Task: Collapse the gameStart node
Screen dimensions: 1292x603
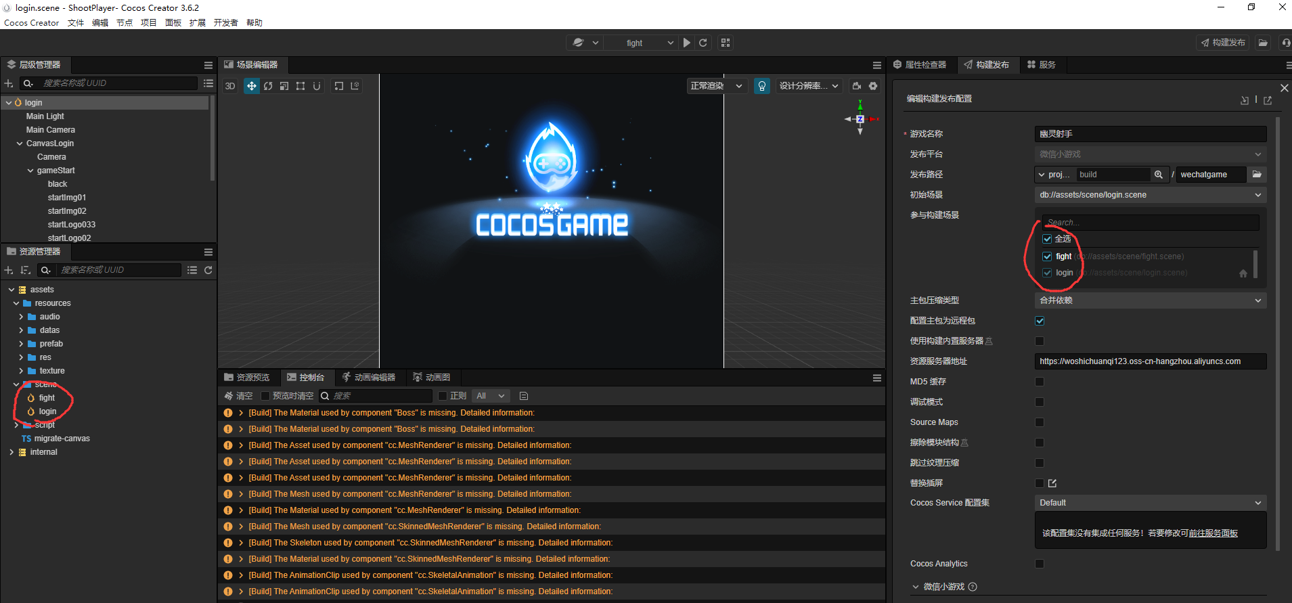Action: pos(30,171)
